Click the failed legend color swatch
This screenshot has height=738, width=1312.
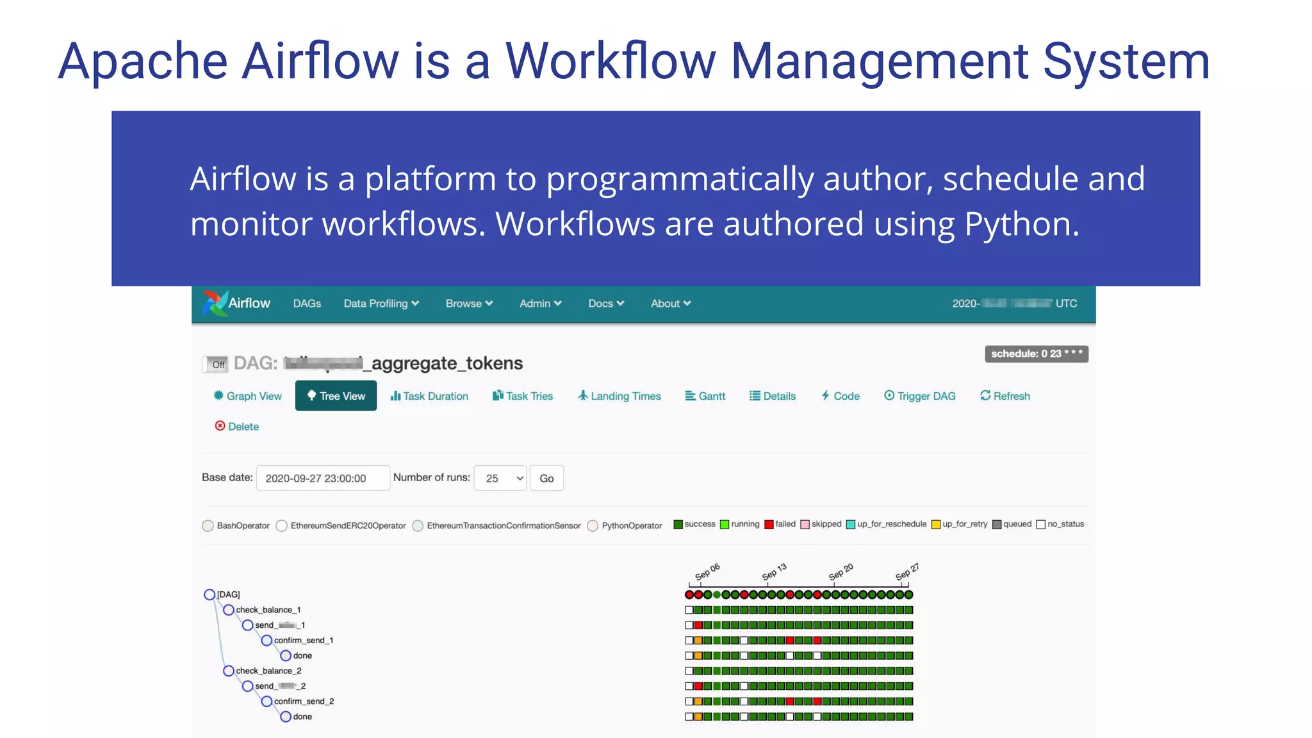pos(769,525)
